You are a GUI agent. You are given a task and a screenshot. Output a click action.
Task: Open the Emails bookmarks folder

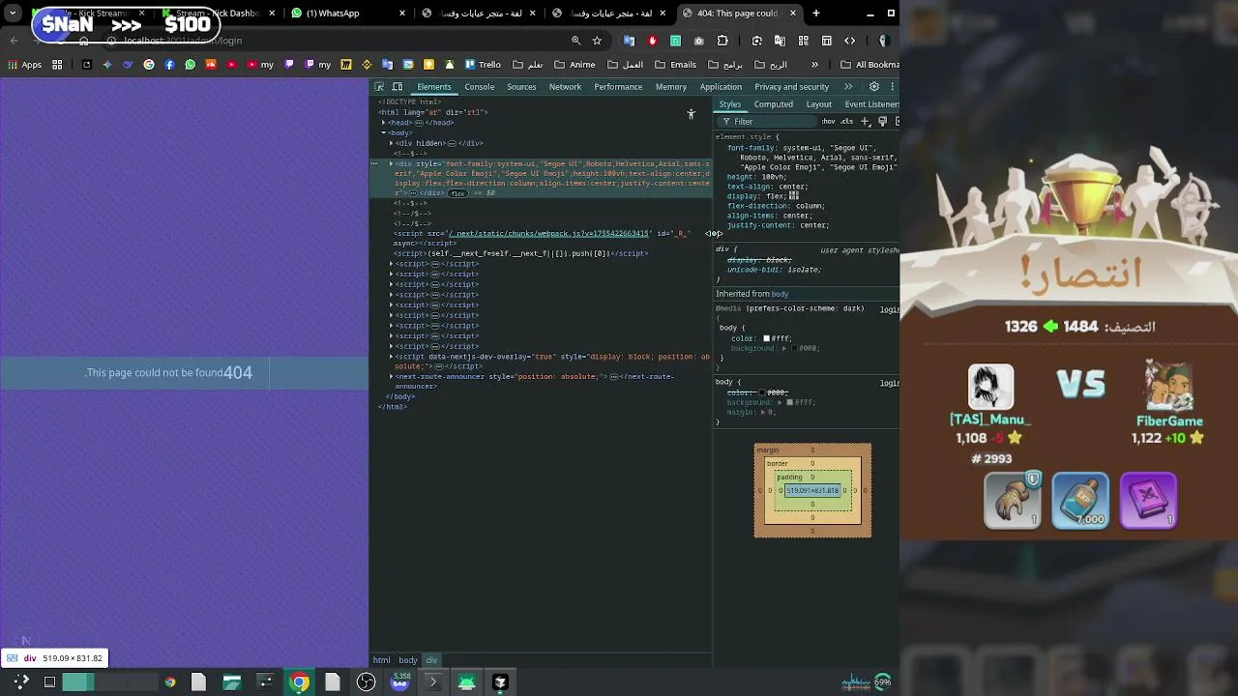point(675,65)
